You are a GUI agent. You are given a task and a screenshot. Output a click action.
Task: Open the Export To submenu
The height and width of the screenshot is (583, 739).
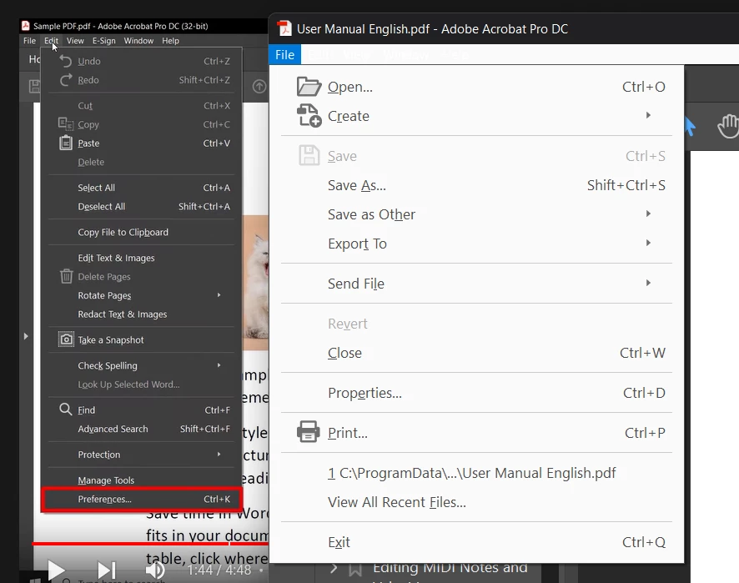pyautogui.click(x=476, y=244)
